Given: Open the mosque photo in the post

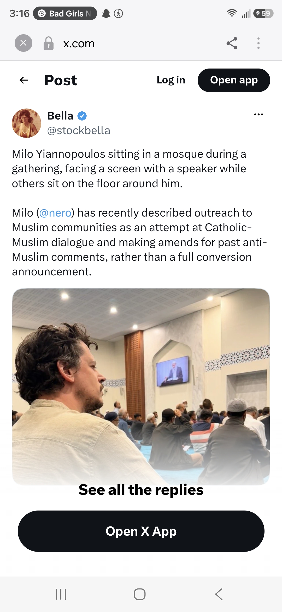Looking at the screenshot, I should [141, 387].
